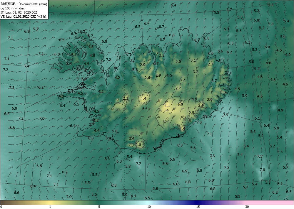
Task: Click the value 4.0 on the western peninsula
Action: point(61,96)
